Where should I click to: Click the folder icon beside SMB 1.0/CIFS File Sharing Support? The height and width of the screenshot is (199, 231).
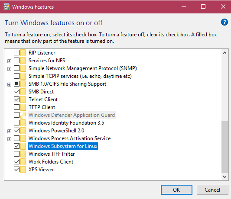(23, 84)
